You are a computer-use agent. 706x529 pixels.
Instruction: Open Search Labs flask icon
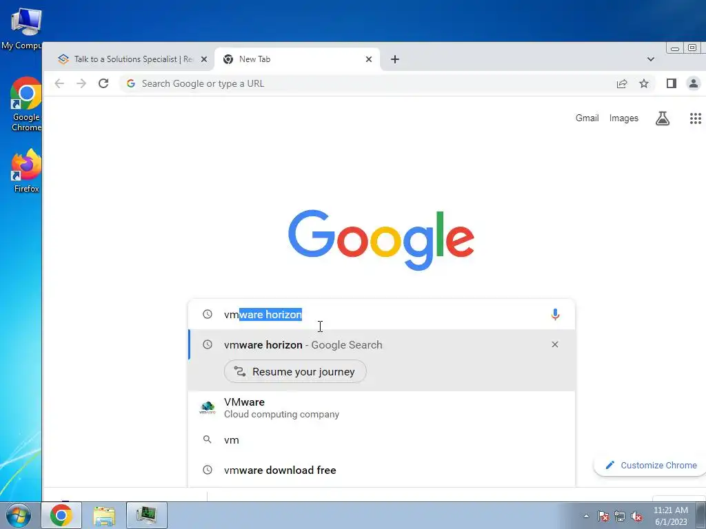pyautogui.click(x=663, y=118)
